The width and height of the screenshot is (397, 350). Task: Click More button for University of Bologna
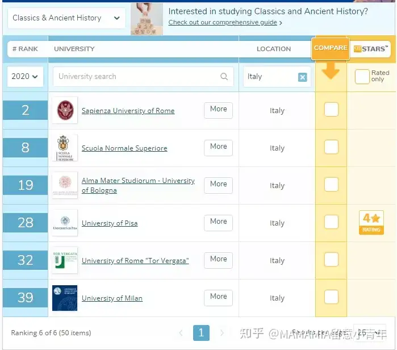point(218,185)
